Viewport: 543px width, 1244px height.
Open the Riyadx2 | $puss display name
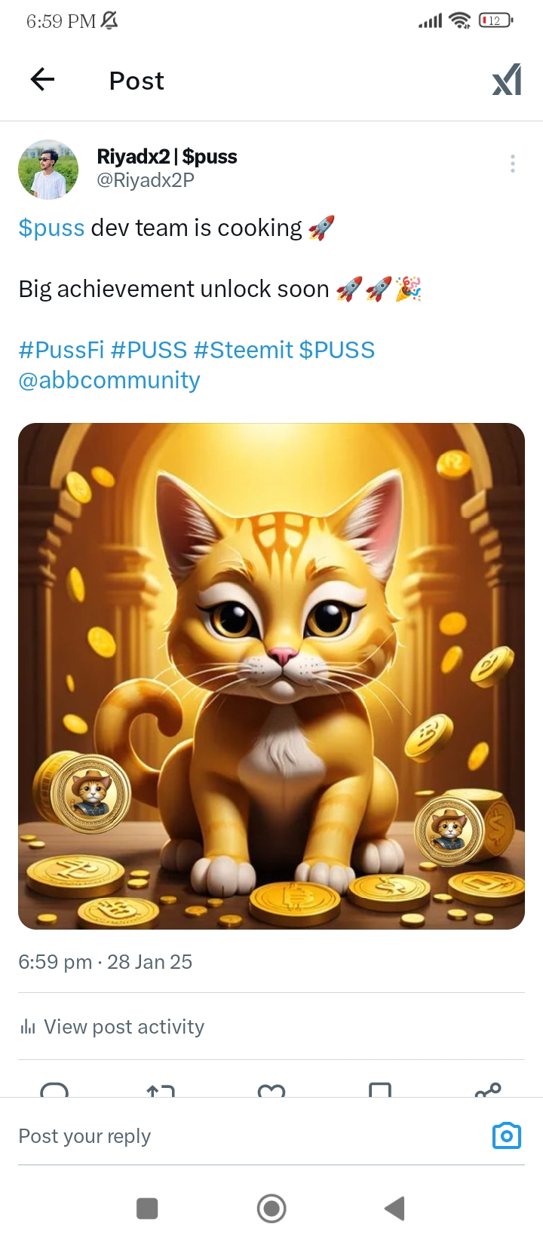click(x=167, y=157)
